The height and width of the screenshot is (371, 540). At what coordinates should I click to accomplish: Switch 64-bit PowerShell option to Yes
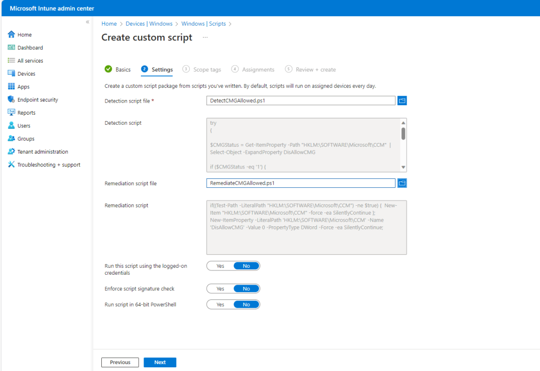(220, 305)
